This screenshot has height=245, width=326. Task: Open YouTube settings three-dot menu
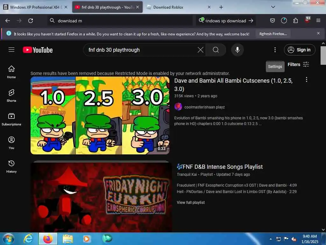[275, 50]
